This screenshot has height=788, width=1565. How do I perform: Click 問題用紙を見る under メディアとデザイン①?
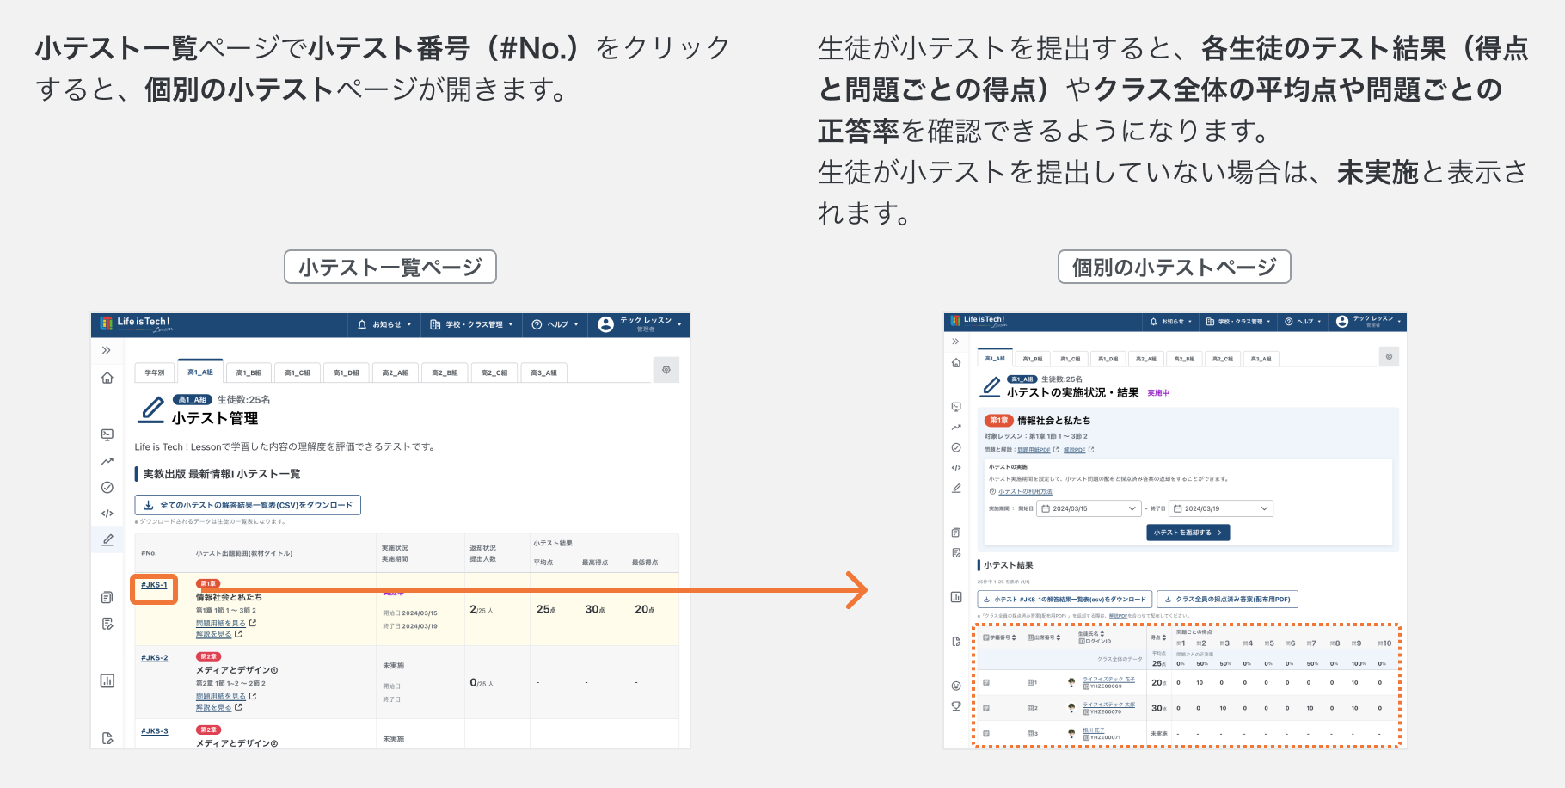[221, 696]
